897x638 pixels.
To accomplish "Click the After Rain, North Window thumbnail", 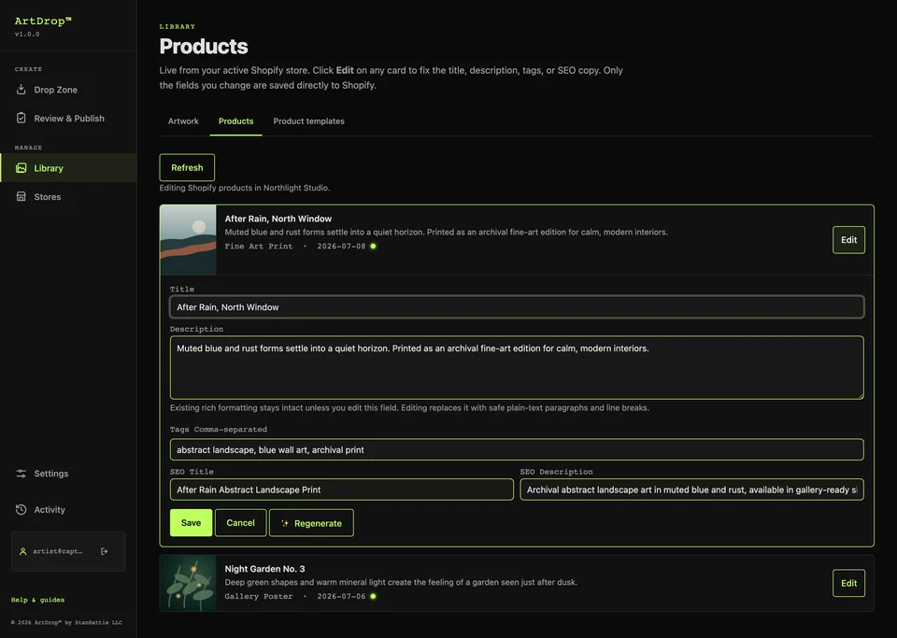I will click(188, 239).
